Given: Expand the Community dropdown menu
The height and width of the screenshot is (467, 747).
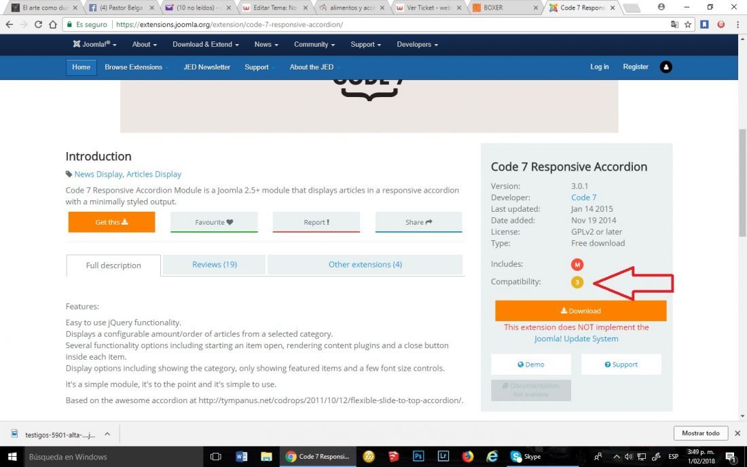Looking at the screenshot, I should point(314,44).
